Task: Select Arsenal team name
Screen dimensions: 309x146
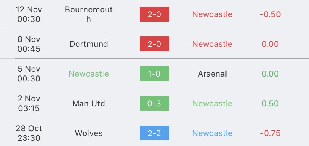Action: pyautogui.click(x=212, y=74)
